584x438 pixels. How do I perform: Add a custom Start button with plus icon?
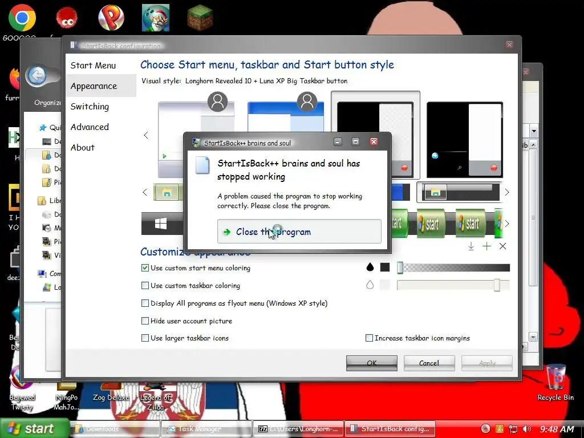[487, 246]
